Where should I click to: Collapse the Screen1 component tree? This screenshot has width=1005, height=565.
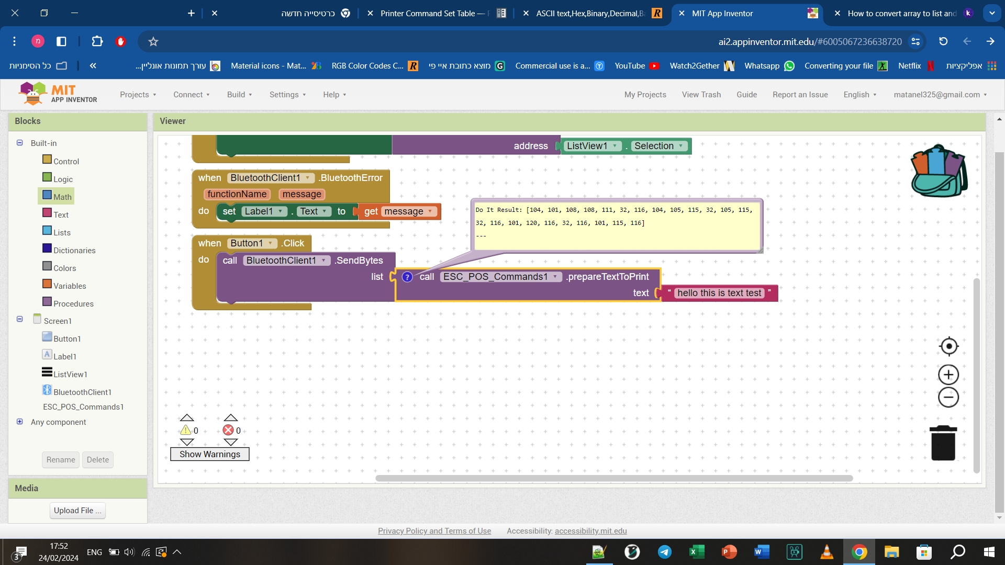tap(20, 319)
